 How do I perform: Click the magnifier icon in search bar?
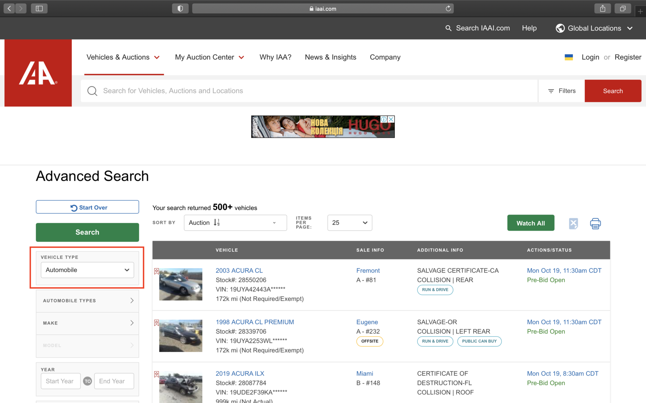pos(92,91)
